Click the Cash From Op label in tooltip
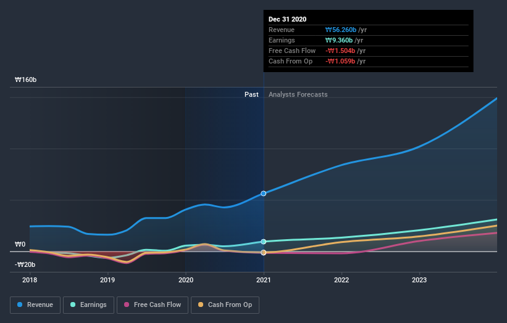Viewport: 507px width, 323px height. pos(290,61)
